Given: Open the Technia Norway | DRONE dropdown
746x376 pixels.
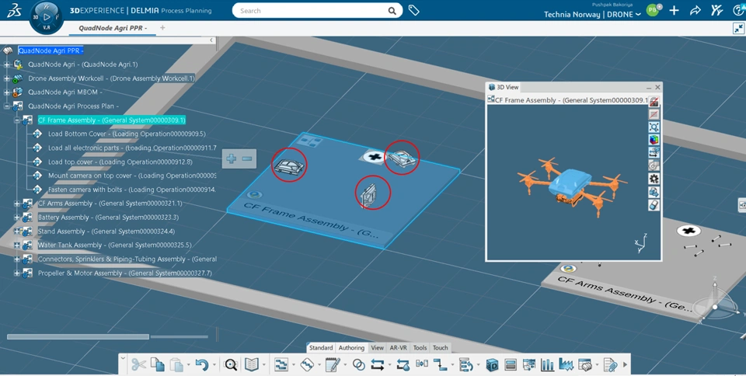Looking at the screenshot, I should click(x=592, y=14).
